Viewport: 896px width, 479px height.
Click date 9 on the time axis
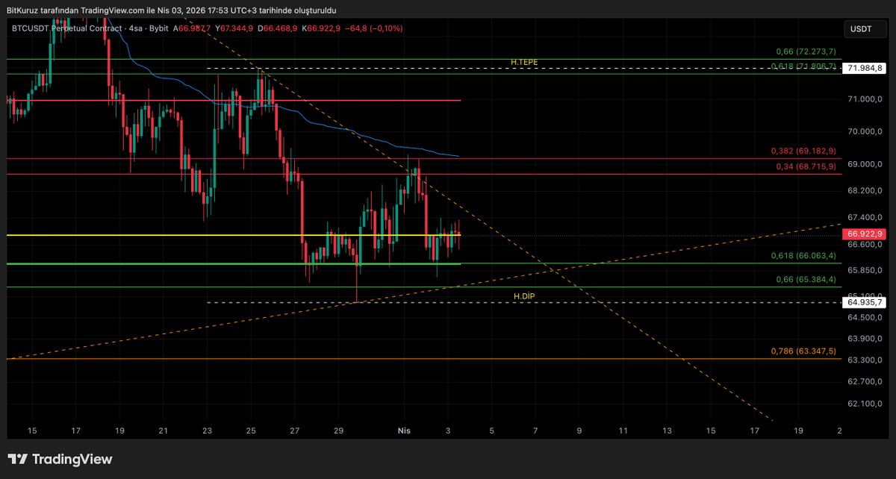579,431
